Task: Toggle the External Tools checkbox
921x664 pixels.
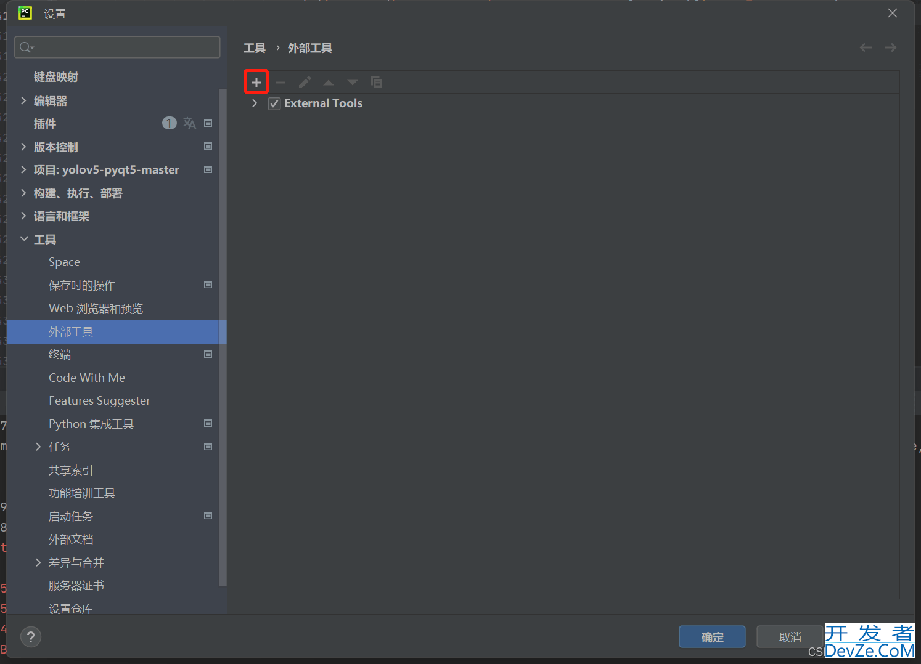Action: coord(274,103)
